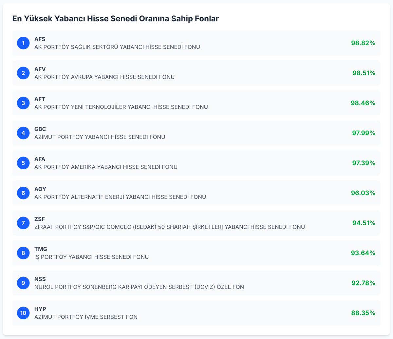This screenshot has width=393, height=339.
Task: Click the 97.99% ratio value
Action: [x=364, y=133]
